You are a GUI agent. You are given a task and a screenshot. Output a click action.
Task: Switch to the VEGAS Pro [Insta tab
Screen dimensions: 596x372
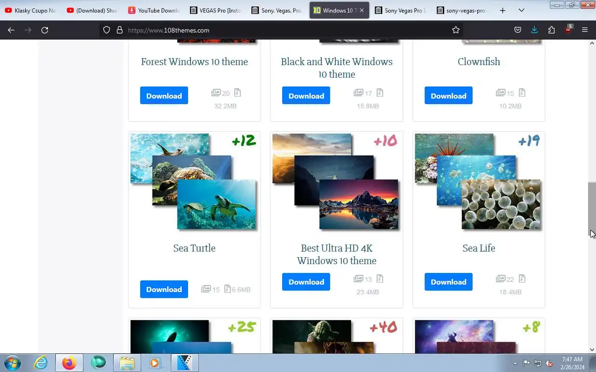point(216,10)
